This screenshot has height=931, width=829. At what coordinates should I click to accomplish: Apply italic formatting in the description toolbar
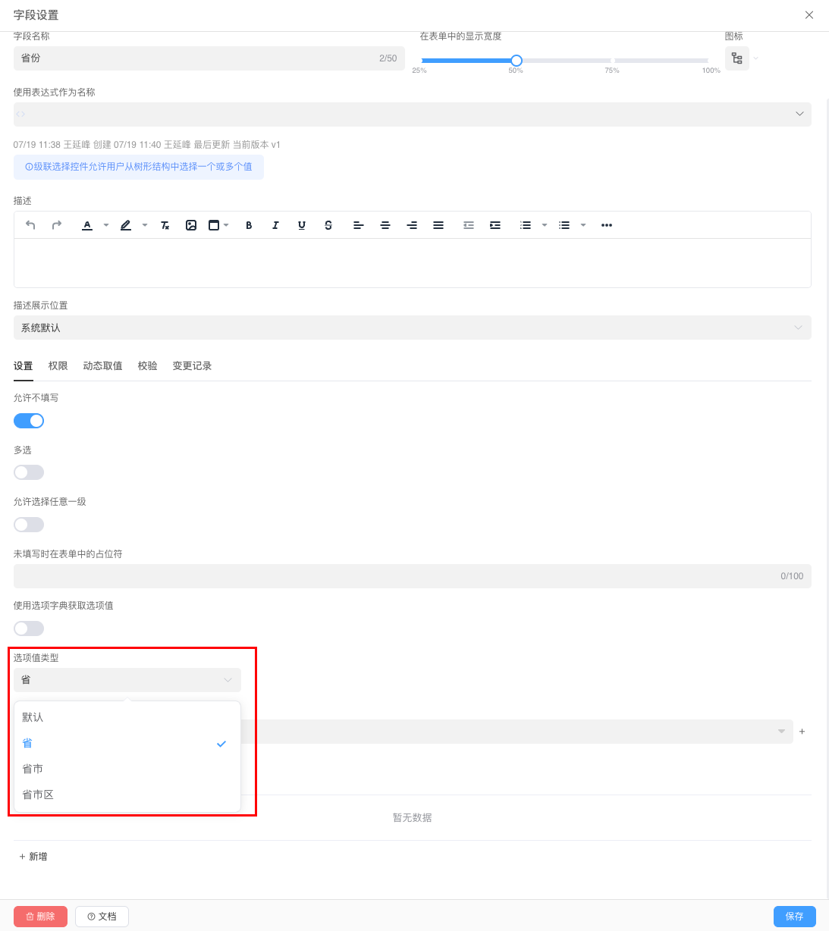275,224
